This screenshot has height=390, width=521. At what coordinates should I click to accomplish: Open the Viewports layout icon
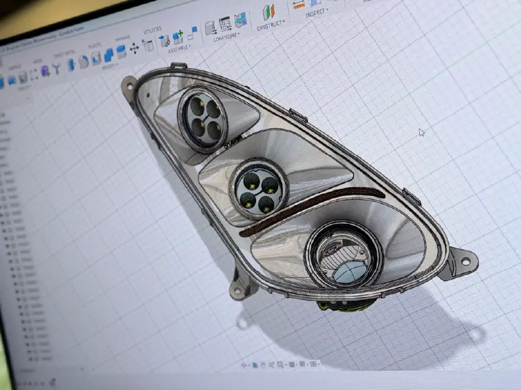[x=313, y=364]
